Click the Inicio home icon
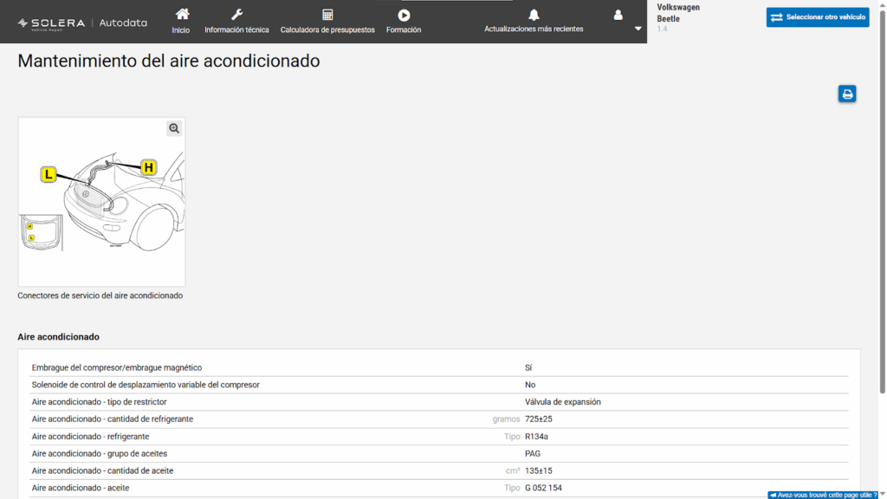 tap(181, 15)
